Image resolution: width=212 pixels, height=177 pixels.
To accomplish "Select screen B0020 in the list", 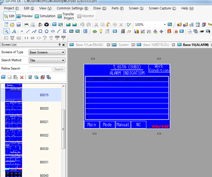I will click(x=31, y=108).
